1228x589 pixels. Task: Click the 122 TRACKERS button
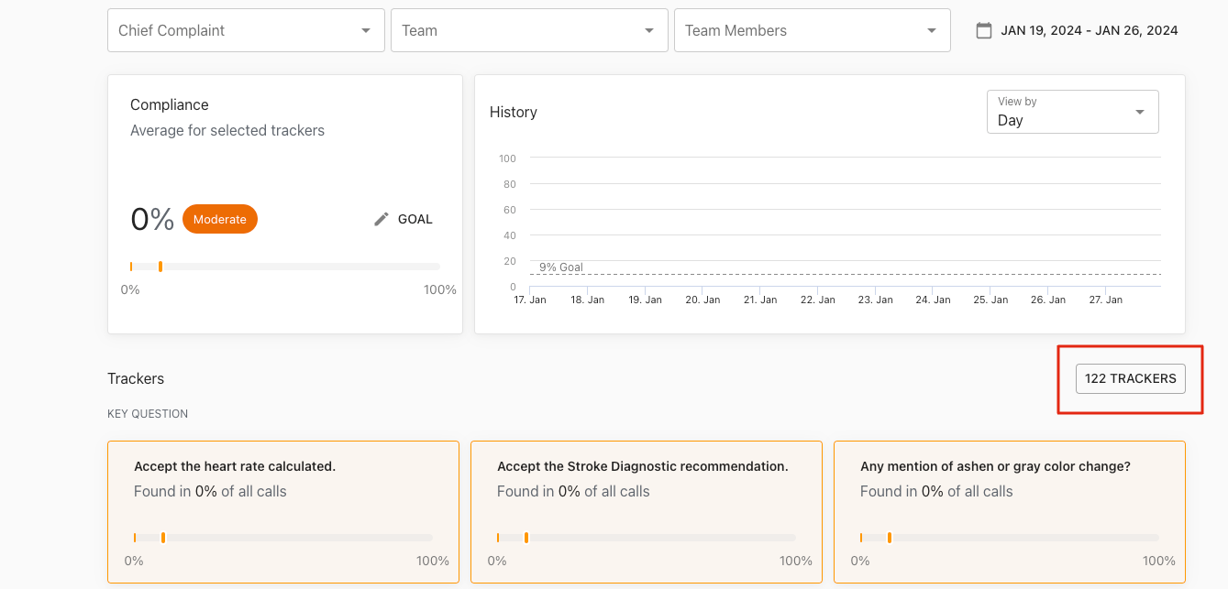(1130, 378)
